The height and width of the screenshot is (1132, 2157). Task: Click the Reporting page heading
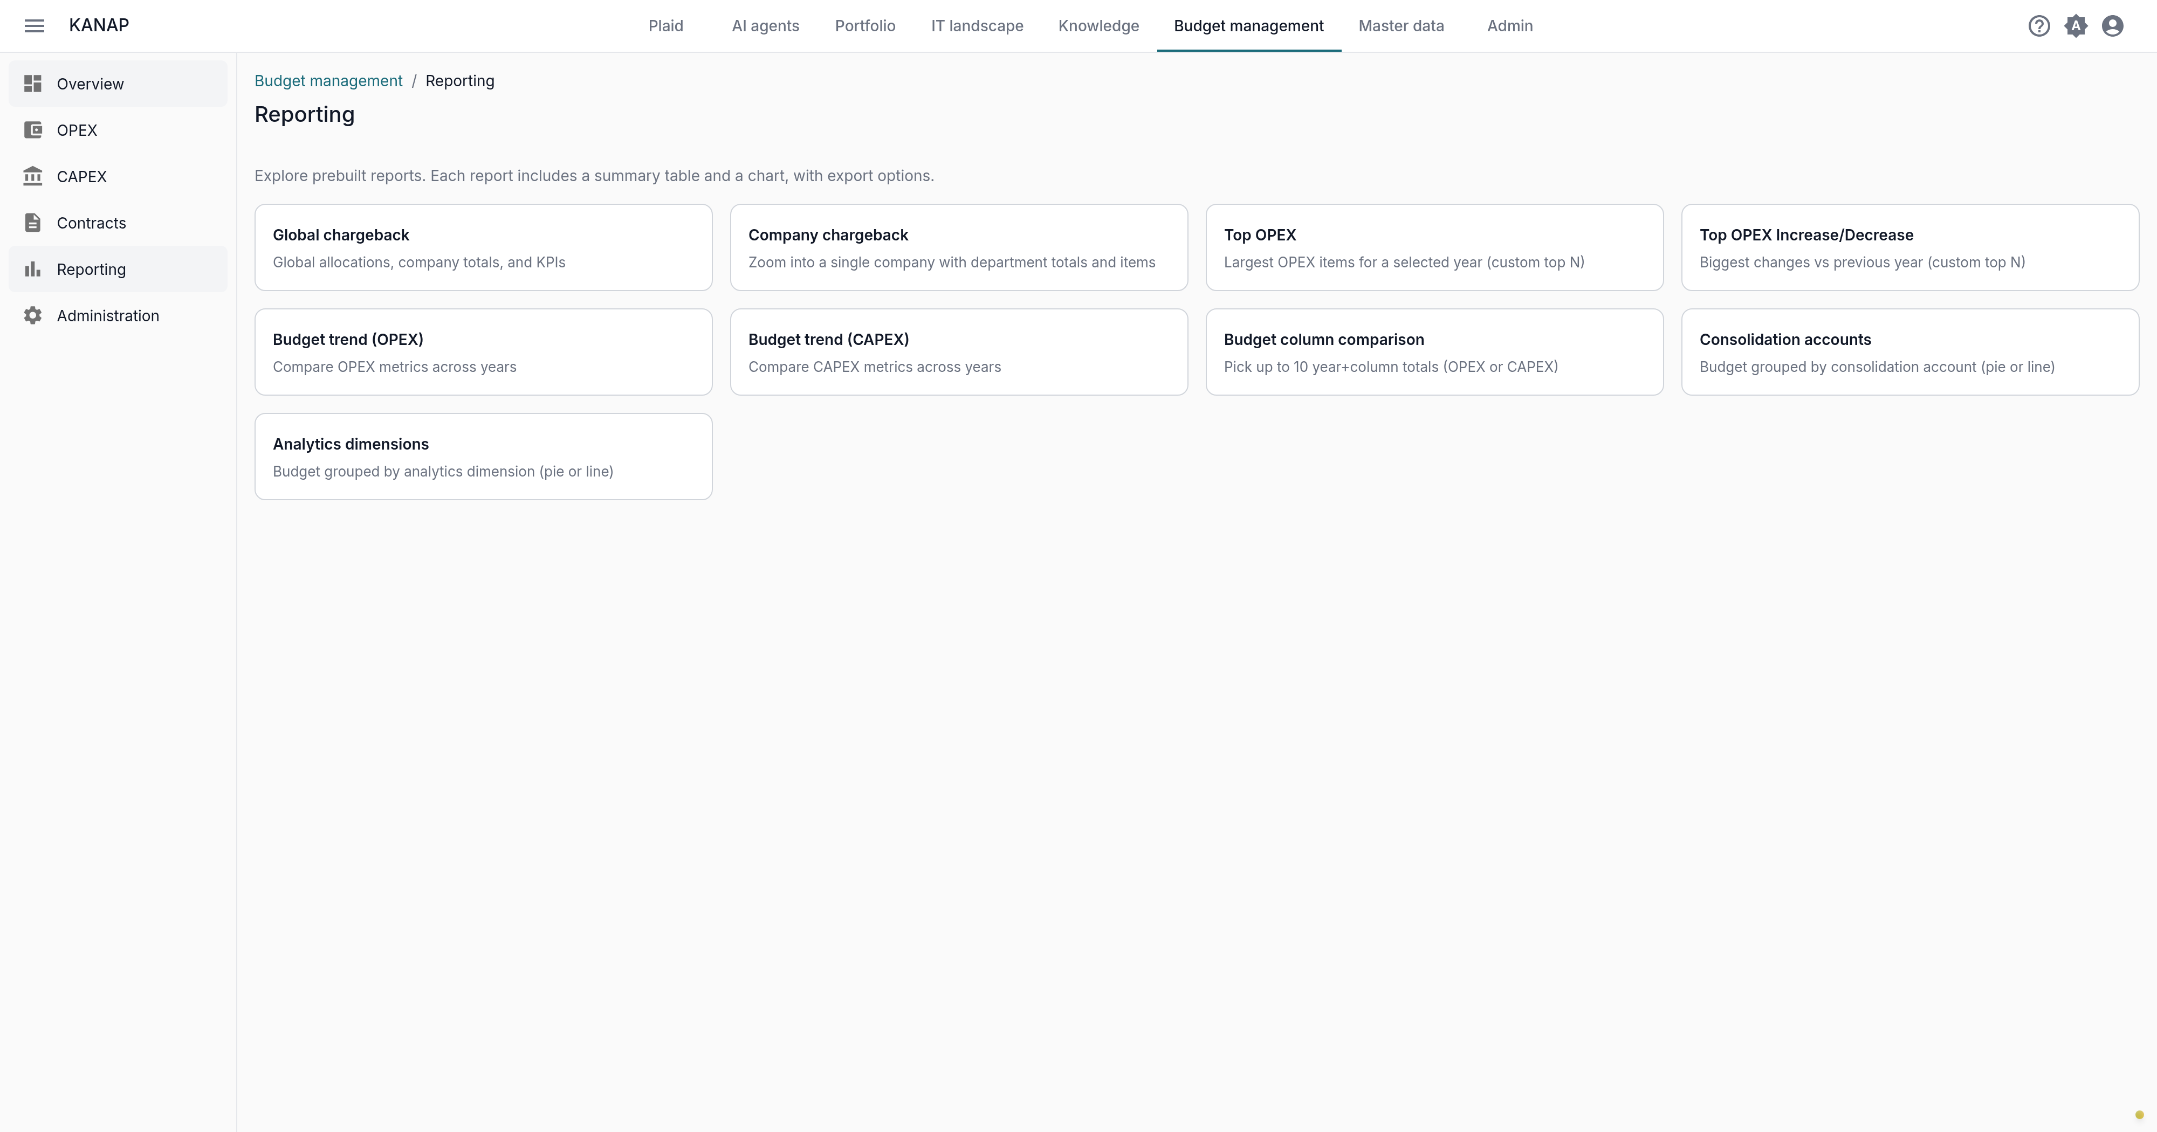pos(305,115)
